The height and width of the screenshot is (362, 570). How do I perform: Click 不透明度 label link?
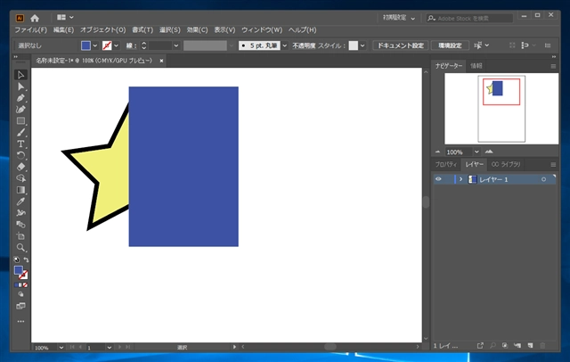coord(304,45)
